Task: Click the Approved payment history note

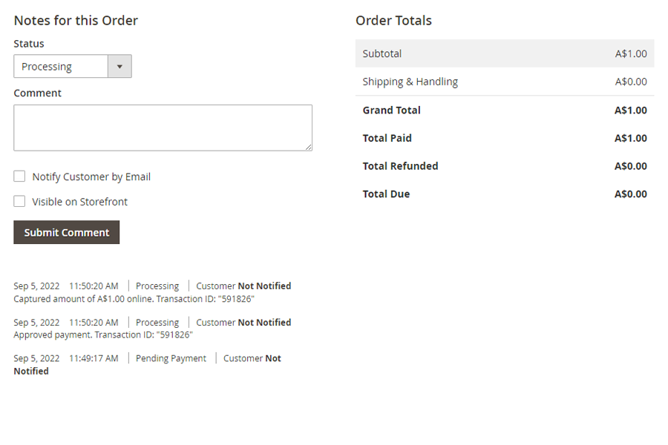Action: tap(103, 335)
